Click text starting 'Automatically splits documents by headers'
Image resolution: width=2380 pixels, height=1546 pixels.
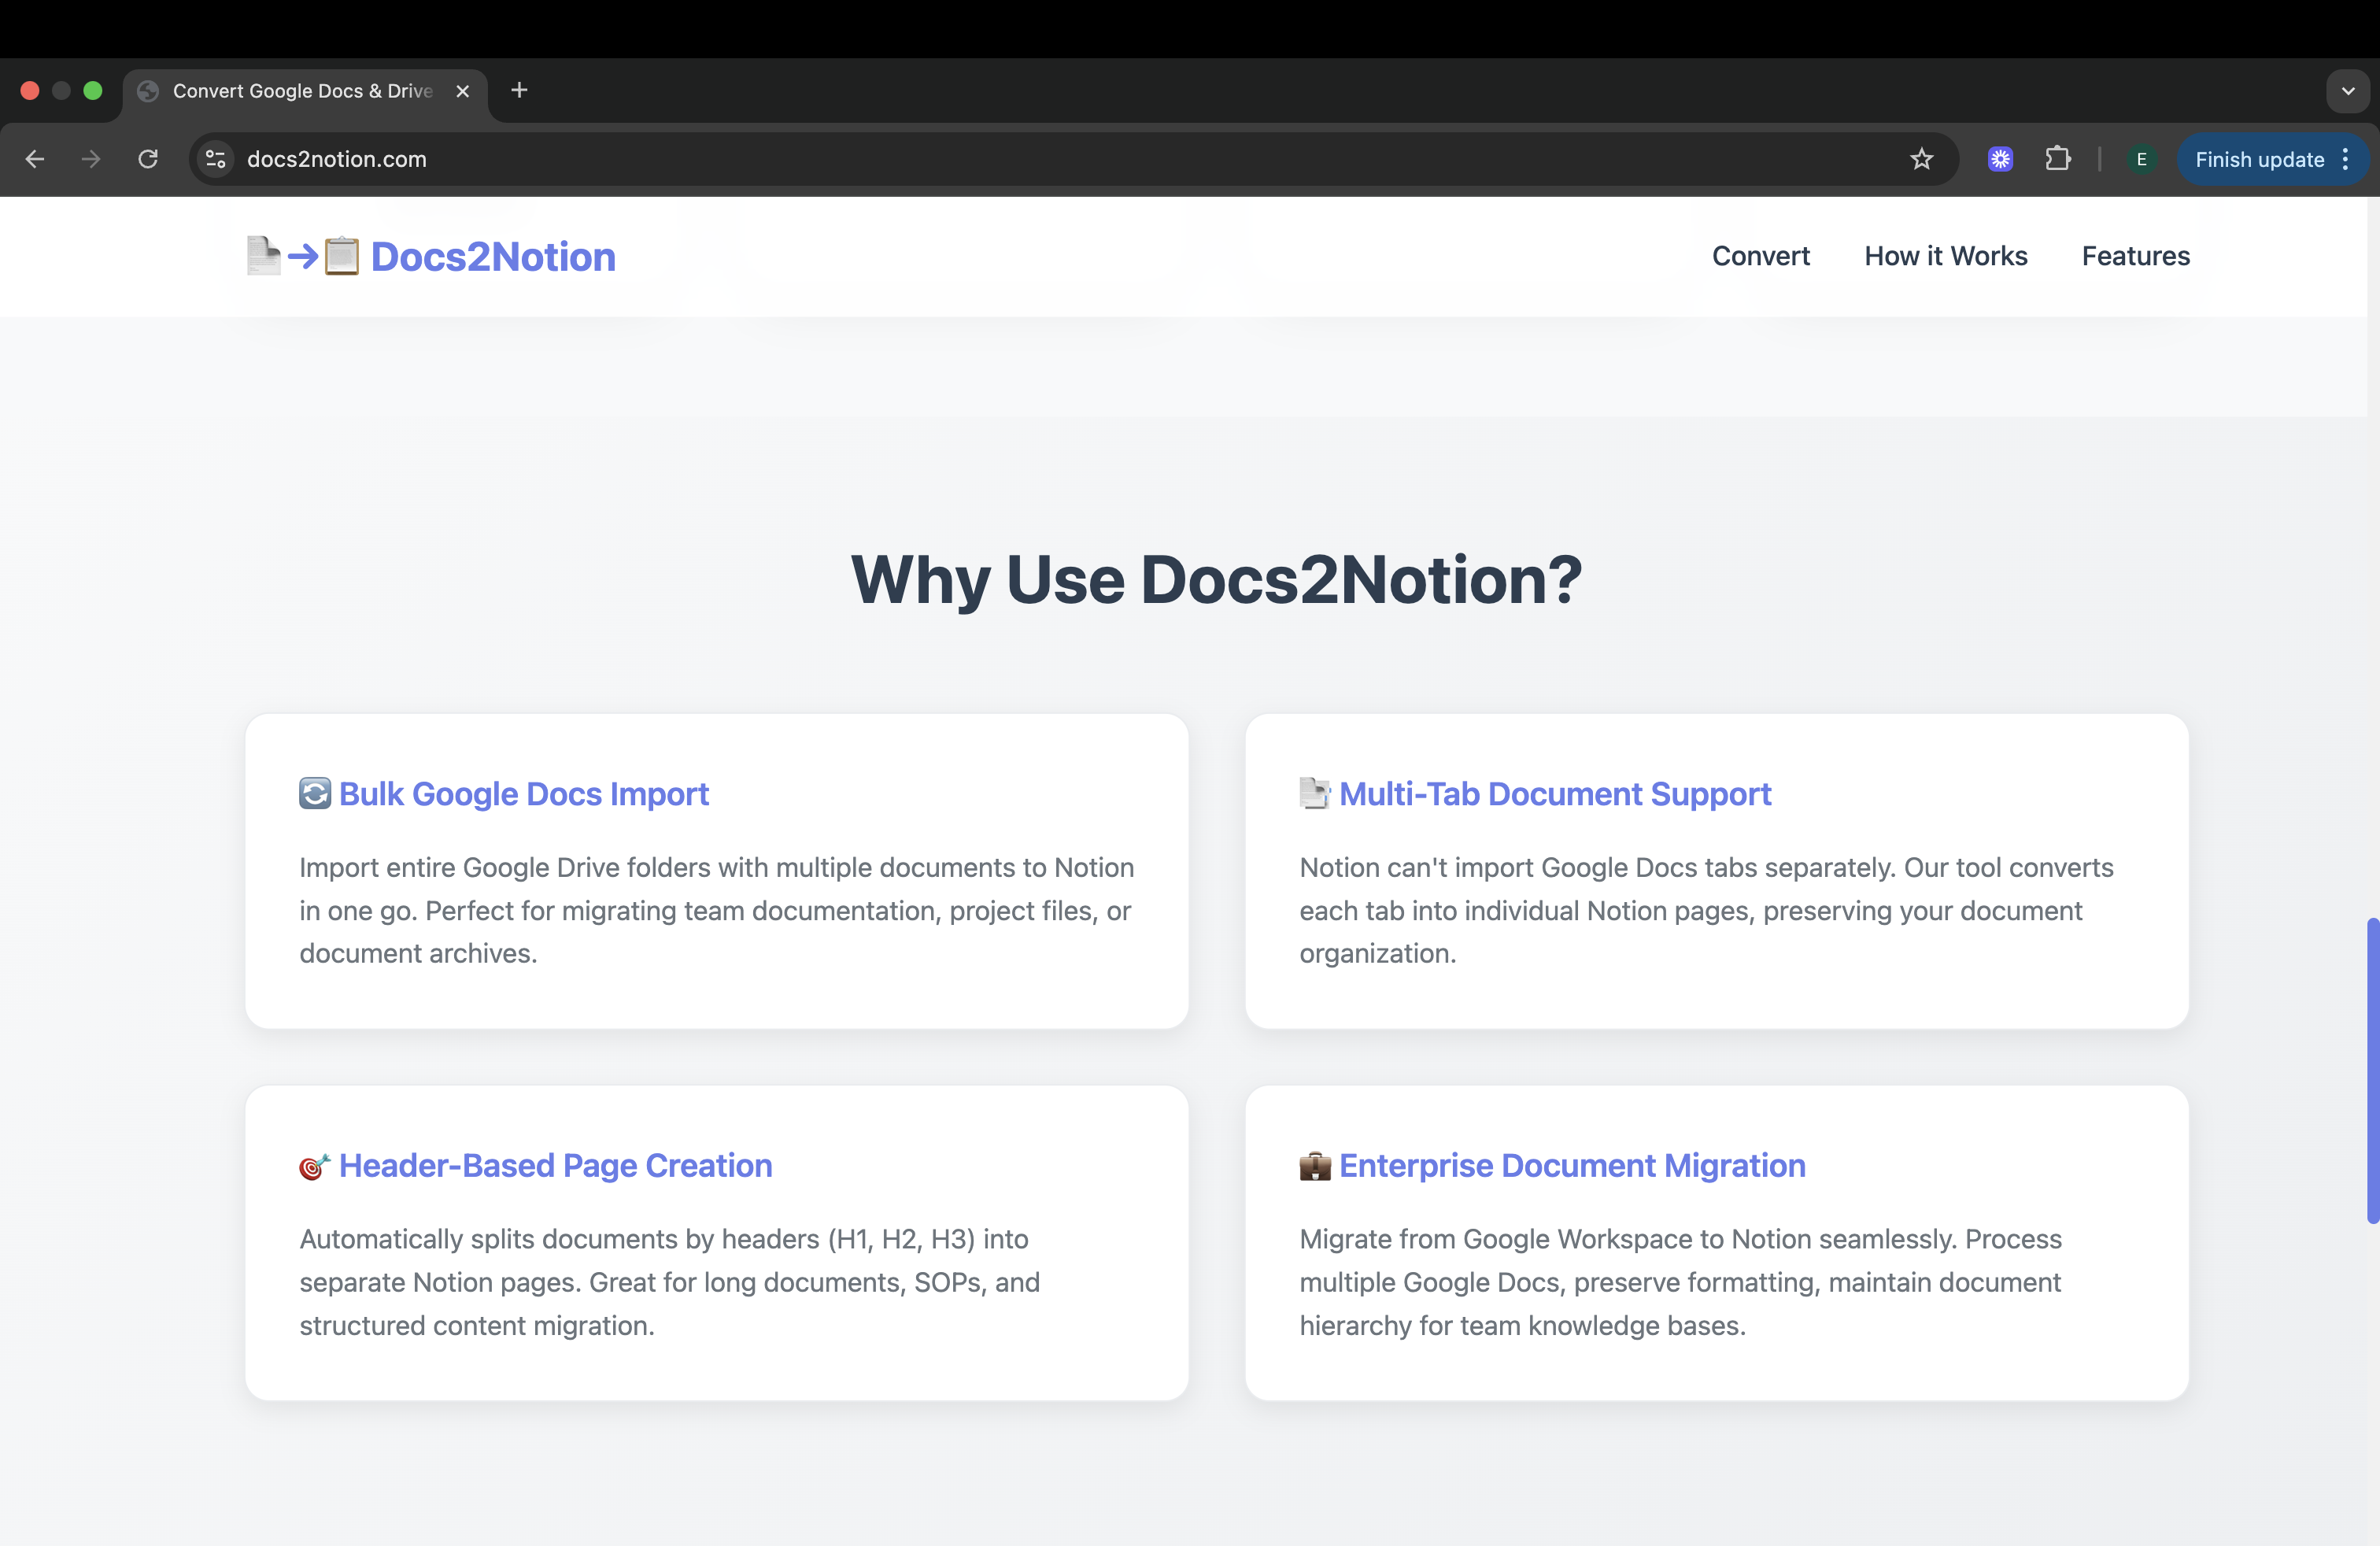(670, 1282)
